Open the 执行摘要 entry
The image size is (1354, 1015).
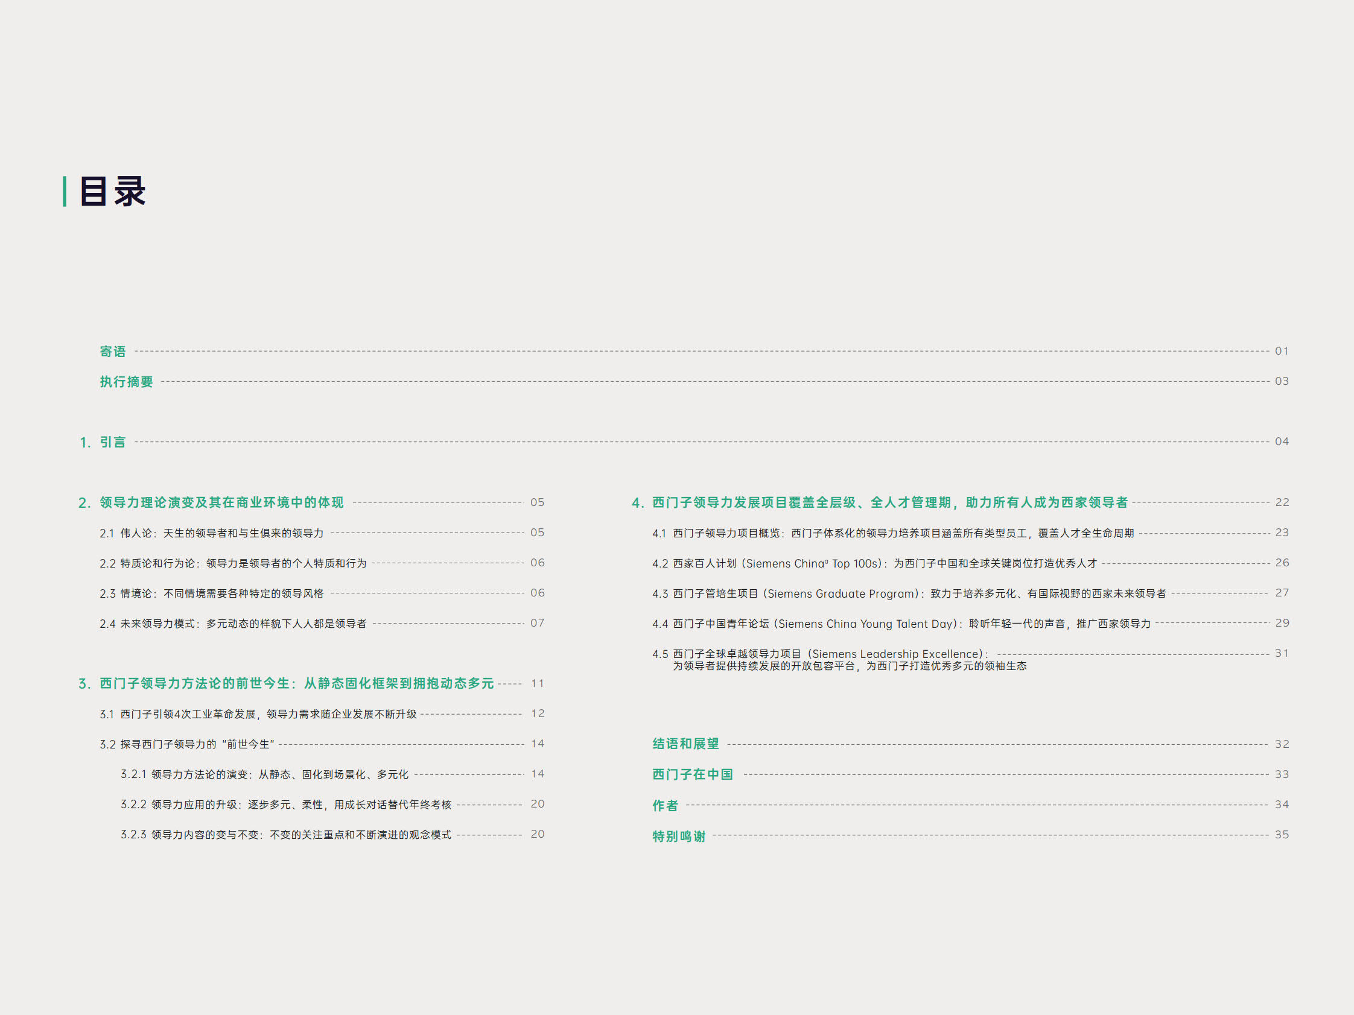tap(126, 382)
